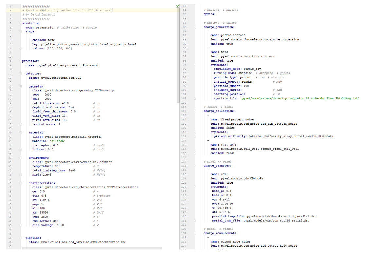Click the spectrum_file path string
This screenshot has height=253, width=369.
pos(300,98)
